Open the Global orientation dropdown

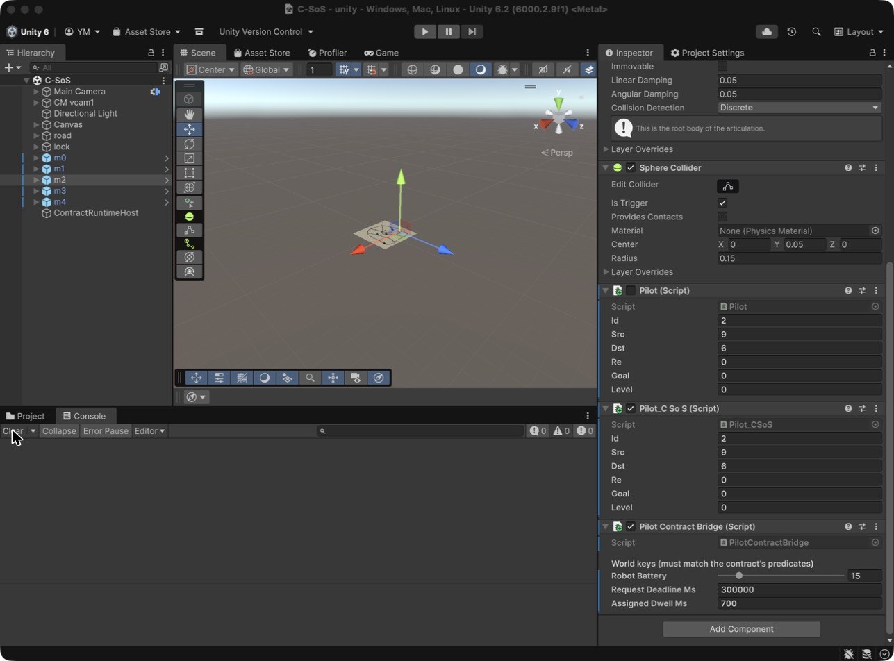point(266,69)
